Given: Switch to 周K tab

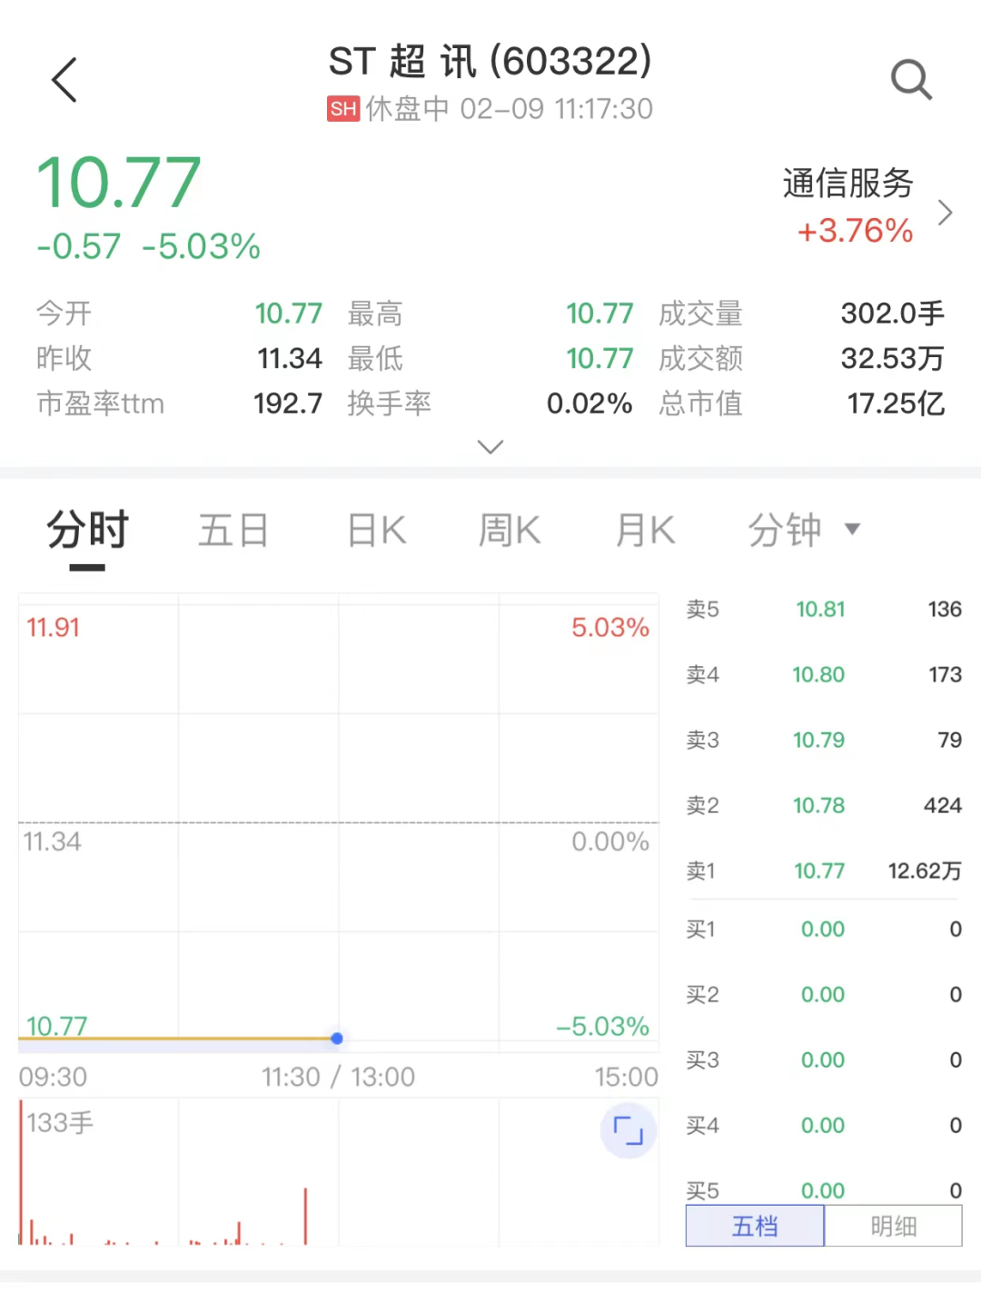Looking at the screenshot, I should pos(510,530).
